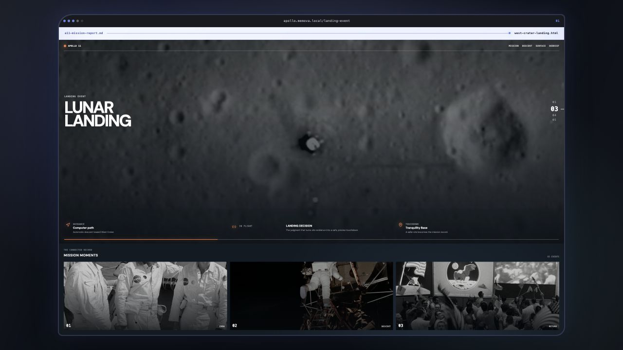This screenshot has height=350, width=623.
Task: Open the DEBRIEF nav item
Action: coord(554,46)
